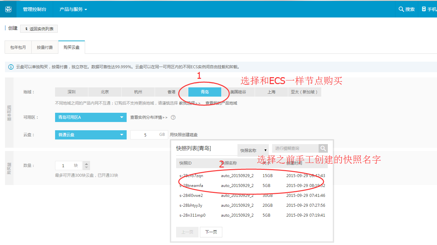Choose the 青岛 region
The width and height of the screenshot is (437, 245).
pos(205,92)
